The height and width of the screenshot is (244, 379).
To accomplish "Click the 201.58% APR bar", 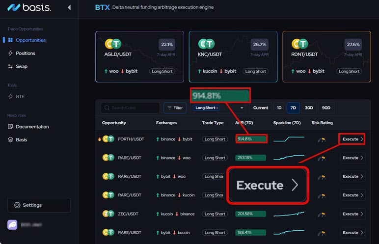I will 251,214.
